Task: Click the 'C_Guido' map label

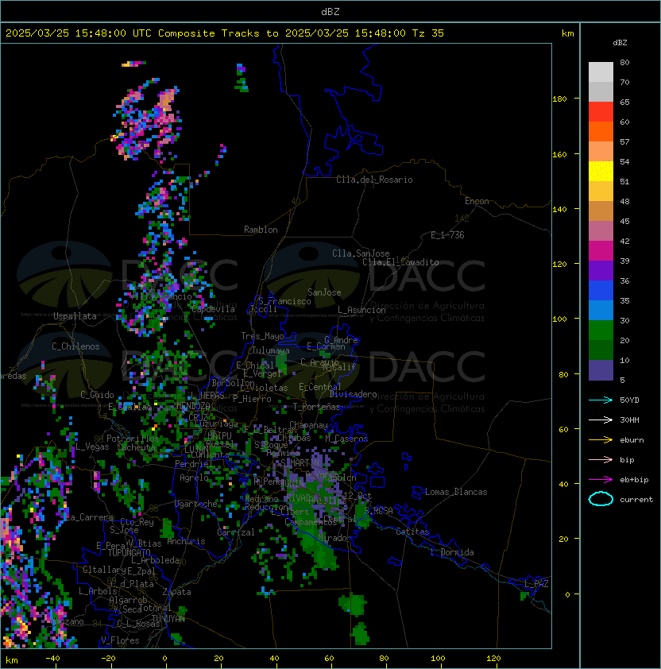Action: pos(97,395)
